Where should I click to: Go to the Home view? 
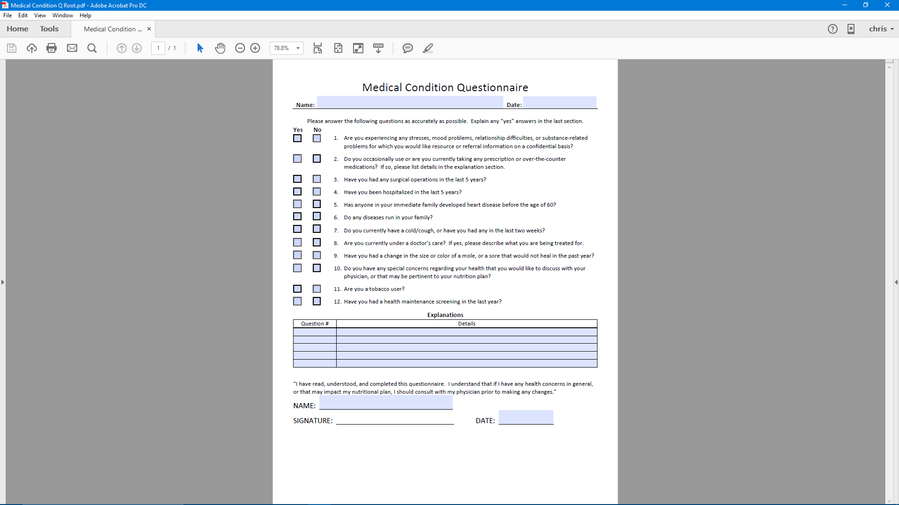click(x=17, y=29)
